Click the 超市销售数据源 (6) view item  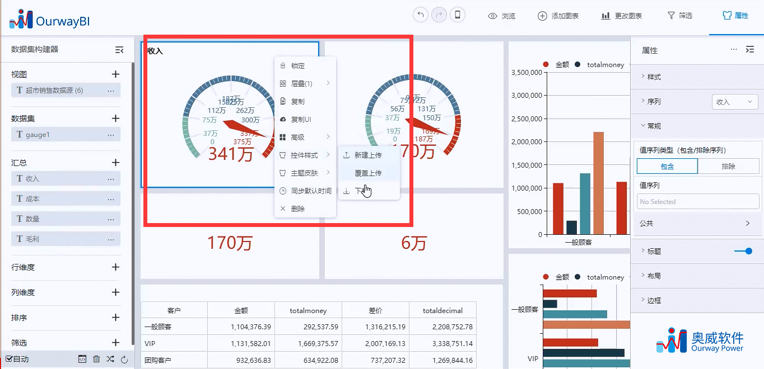coord(66,91)
